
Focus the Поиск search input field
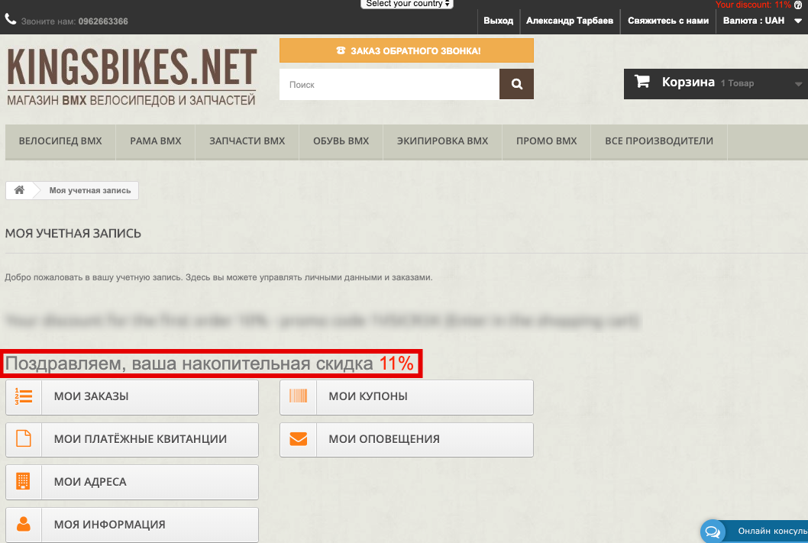389,85
